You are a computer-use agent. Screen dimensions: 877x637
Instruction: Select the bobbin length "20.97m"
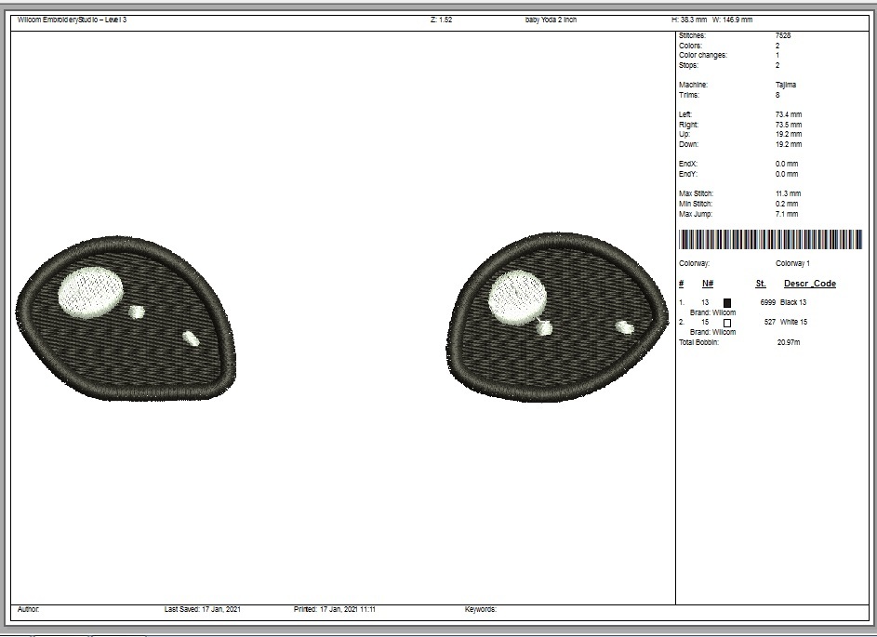tap(789, 342)
